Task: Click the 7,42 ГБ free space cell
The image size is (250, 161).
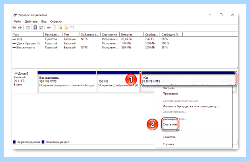Action: tap(150, 39)
